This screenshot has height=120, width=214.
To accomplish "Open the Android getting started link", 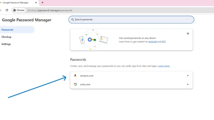I will pyautogui.click(x=152, y=42).
